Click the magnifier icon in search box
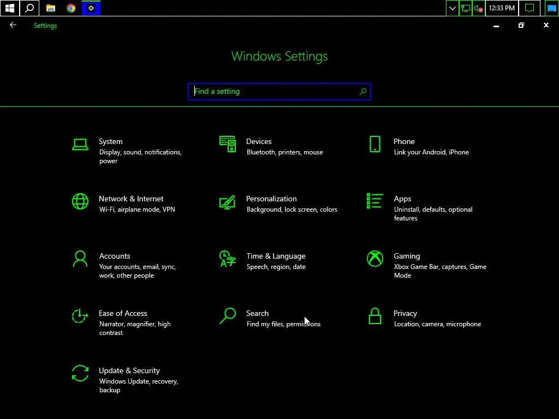 (363, 92)
